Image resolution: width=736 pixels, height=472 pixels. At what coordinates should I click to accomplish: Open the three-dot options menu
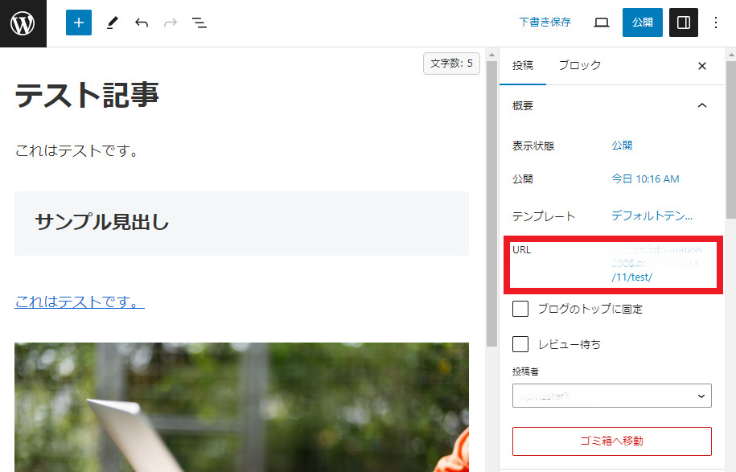tap(716, 23)
